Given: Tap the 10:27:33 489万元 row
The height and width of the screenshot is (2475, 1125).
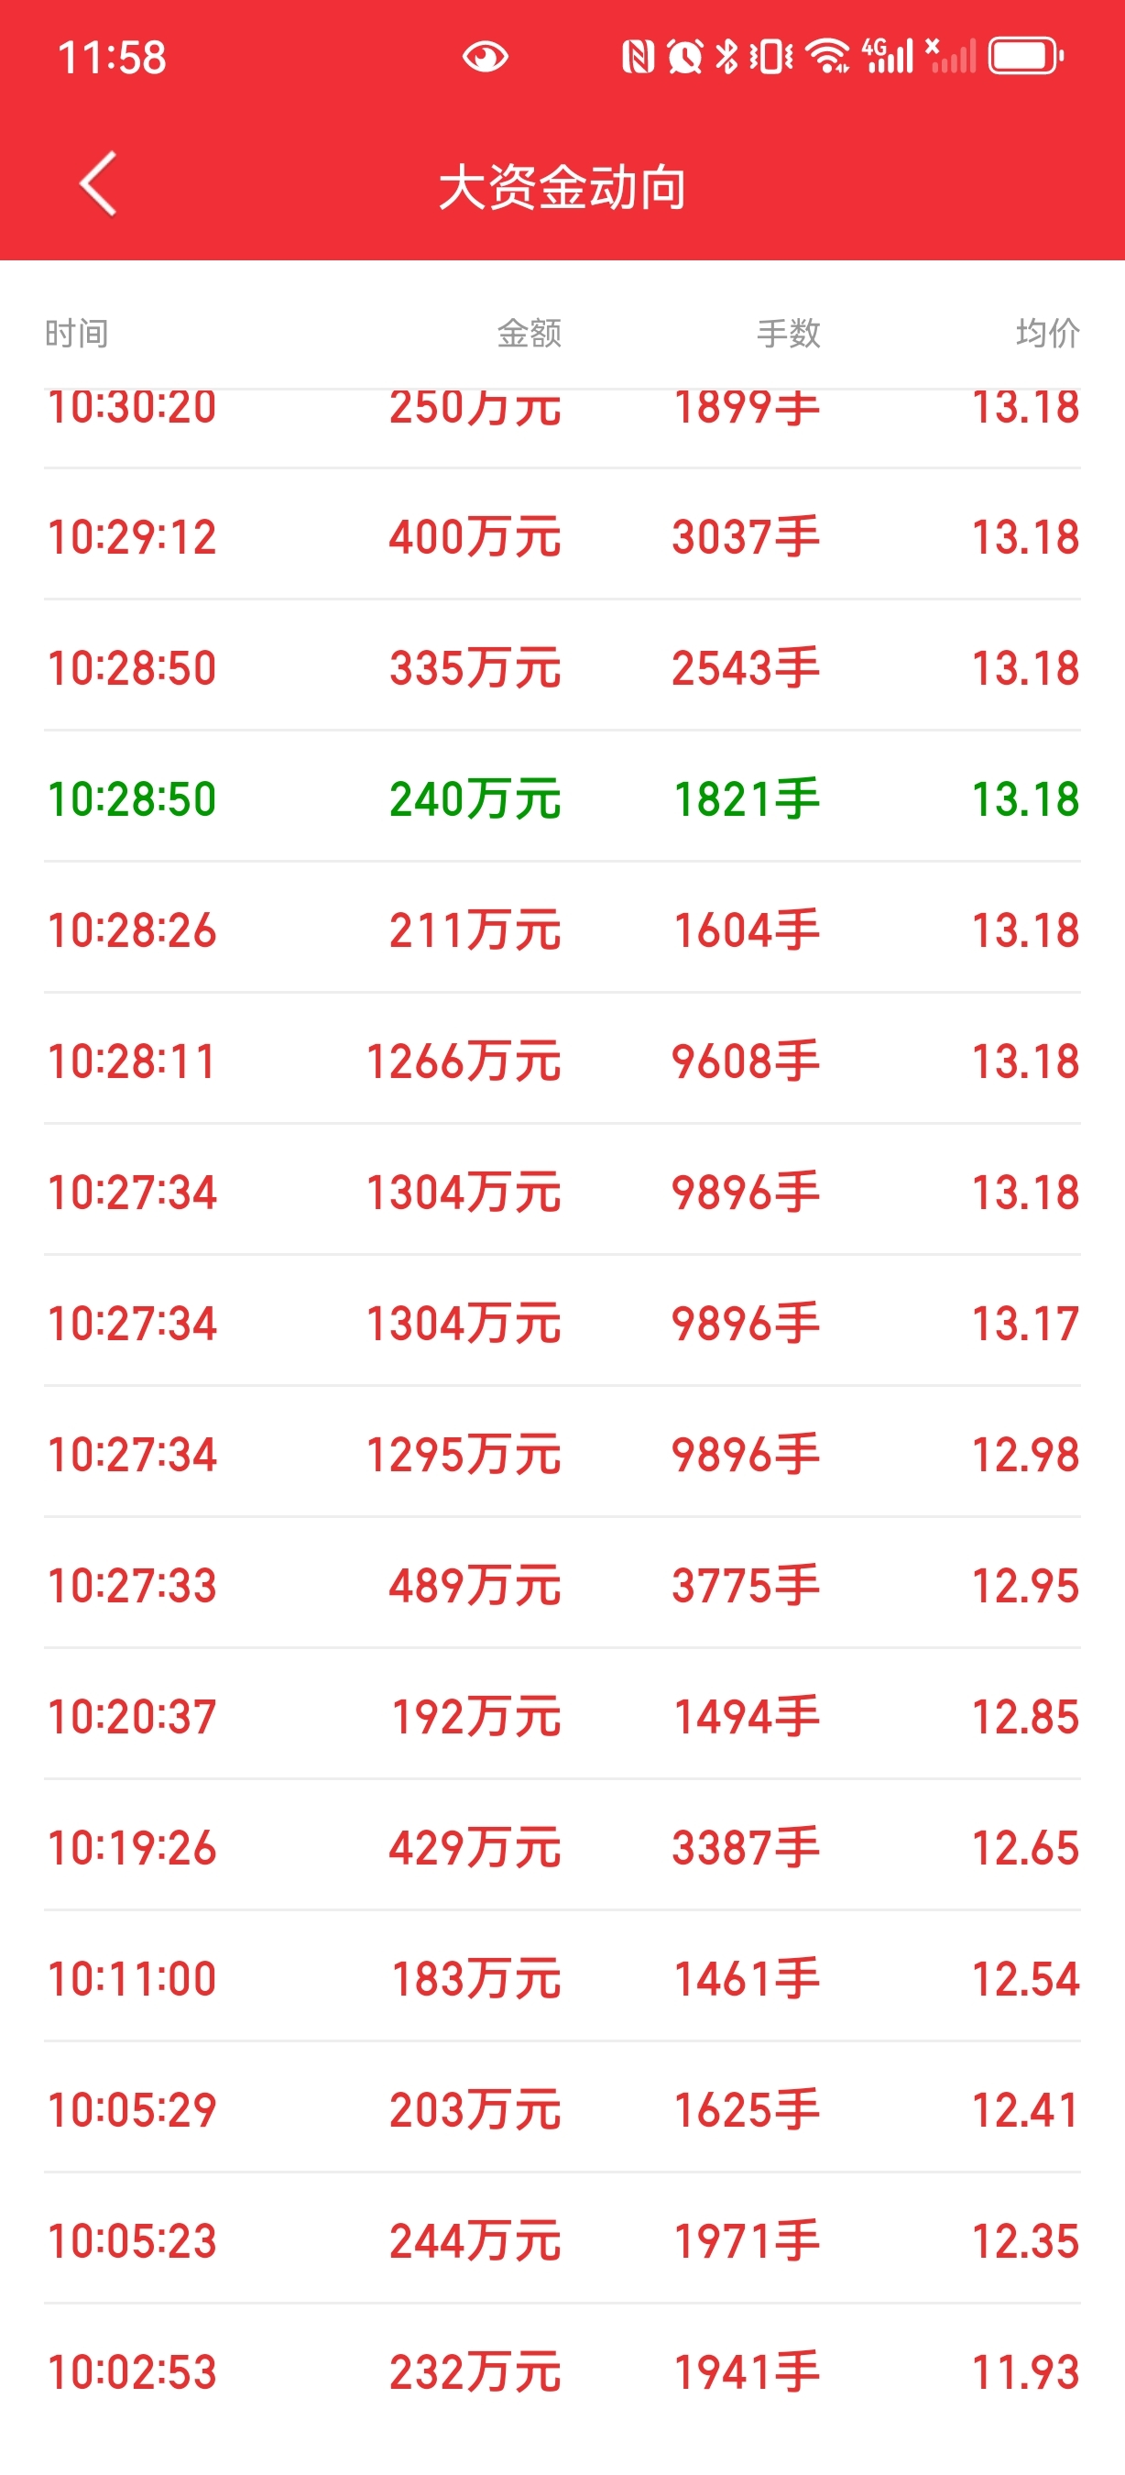Looking at the screenshot, I should coord(562,1585).
